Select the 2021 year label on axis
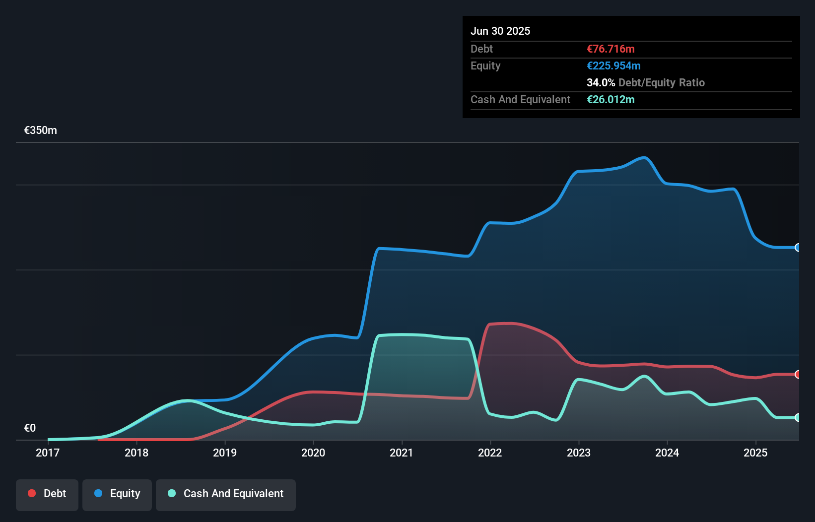Image resolution: width=815 pixels, height=522 pixels. [402, 453]
